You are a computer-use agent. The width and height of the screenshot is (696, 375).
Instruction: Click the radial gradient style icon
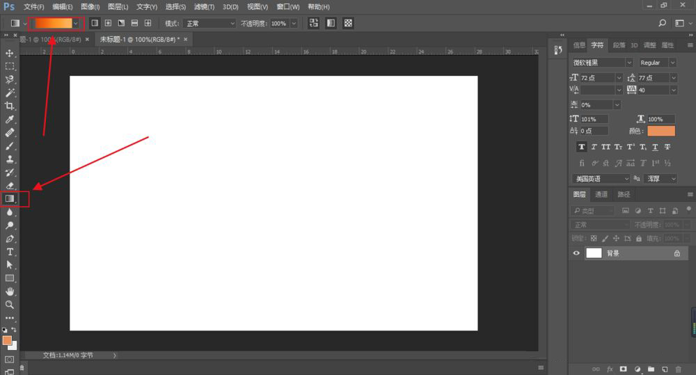tap(108, 23)
